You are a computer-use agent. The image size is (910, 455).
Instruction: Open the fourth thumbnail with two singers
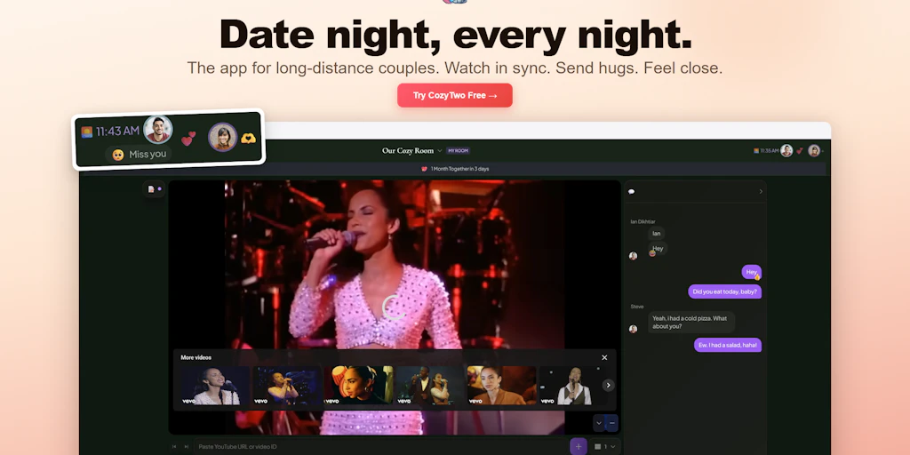(430, 386)
